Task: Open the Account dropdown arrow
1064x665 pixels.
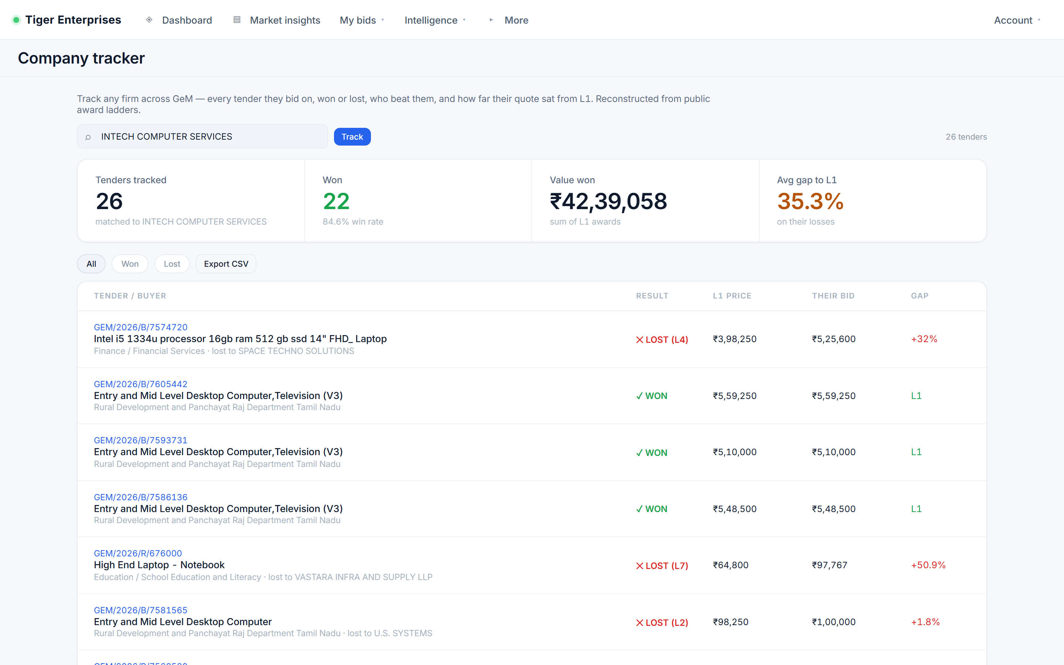Action: click(x=1039, y=20)
